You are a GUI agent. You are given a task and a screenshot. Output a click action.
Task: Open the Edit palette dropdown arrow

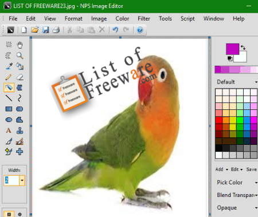pyautogui.click(x=241, y=169)
